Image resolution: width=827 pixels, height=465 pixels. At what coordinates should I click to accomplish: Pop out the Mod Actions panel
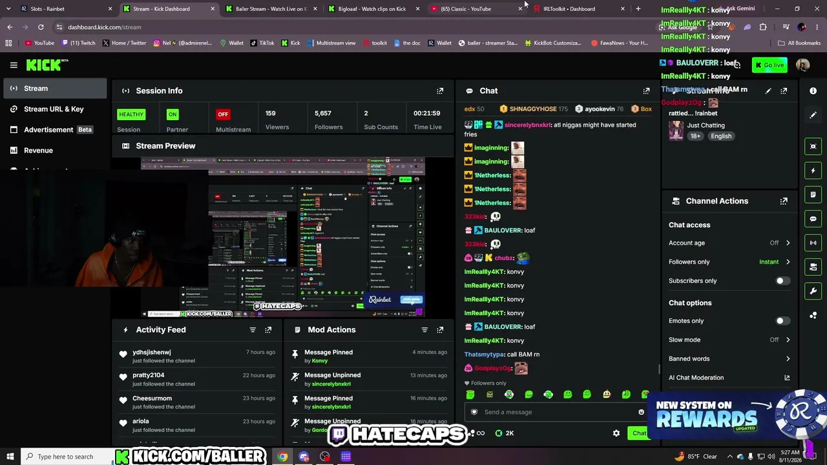coord(440,330)
